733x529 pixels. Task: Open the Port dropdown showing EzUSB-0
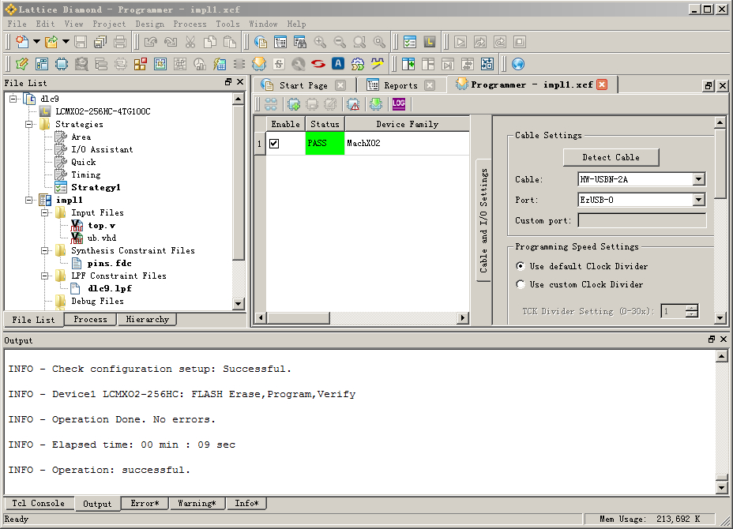pos(698,200)
